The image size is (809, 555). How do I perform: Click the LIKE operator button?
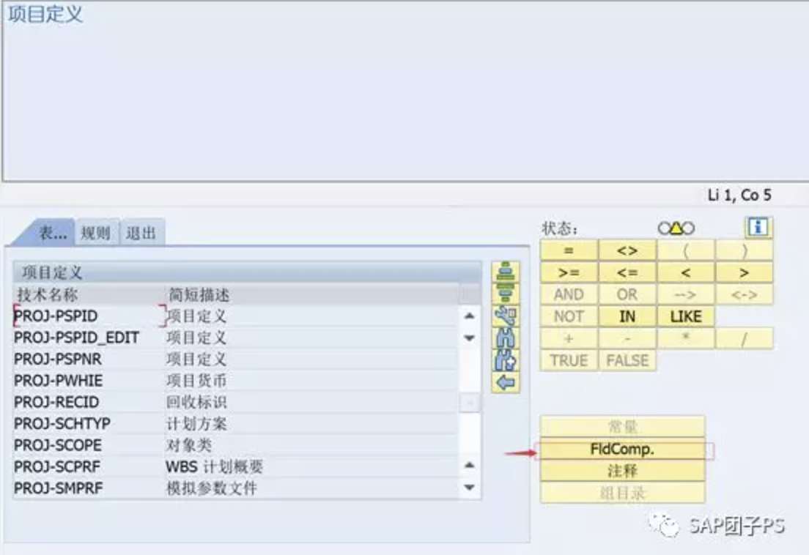pos(686,316)
